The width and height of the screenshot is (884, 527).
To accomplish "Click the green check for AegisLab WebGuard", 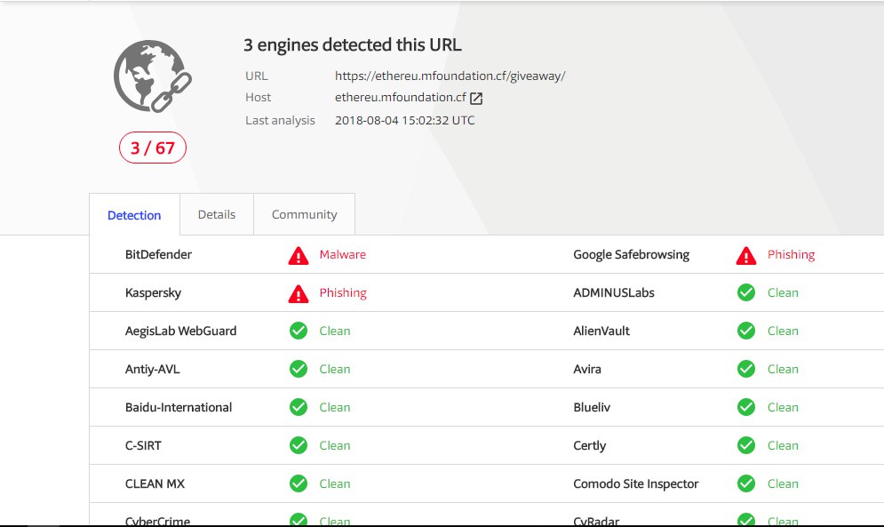I will [x=299, y=331].
